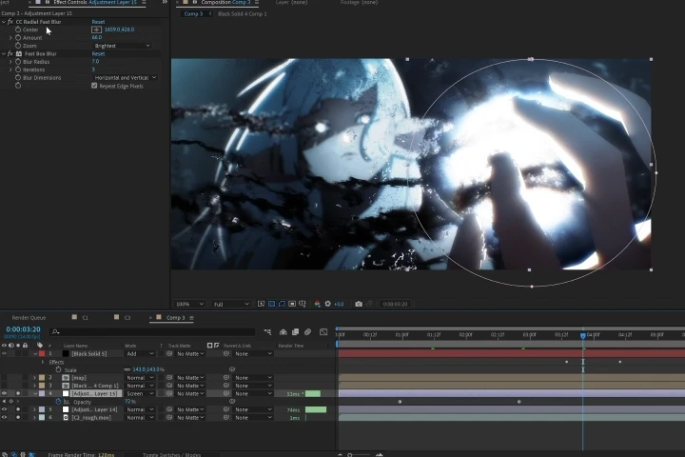This screenshot has height=457, width=685.
Task: Hide C2_rough.mov layer with eye icon
Action: pyautogui.click(x=5, y=418)
